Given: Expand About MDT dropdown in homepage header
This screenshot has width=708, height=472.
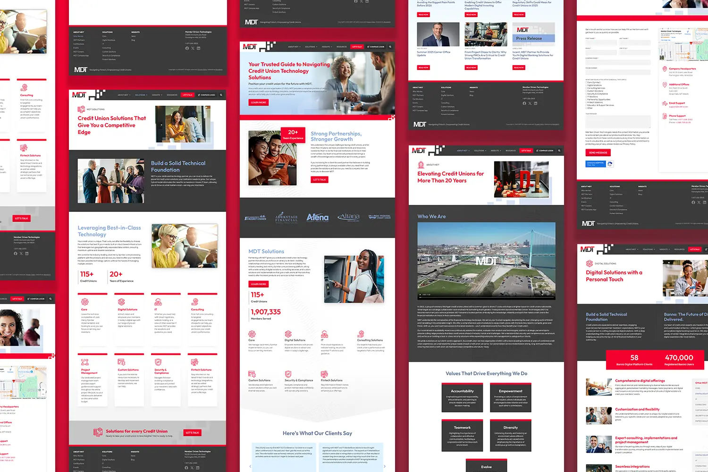Looking at the screenshot, I should [x=294, y=47].
